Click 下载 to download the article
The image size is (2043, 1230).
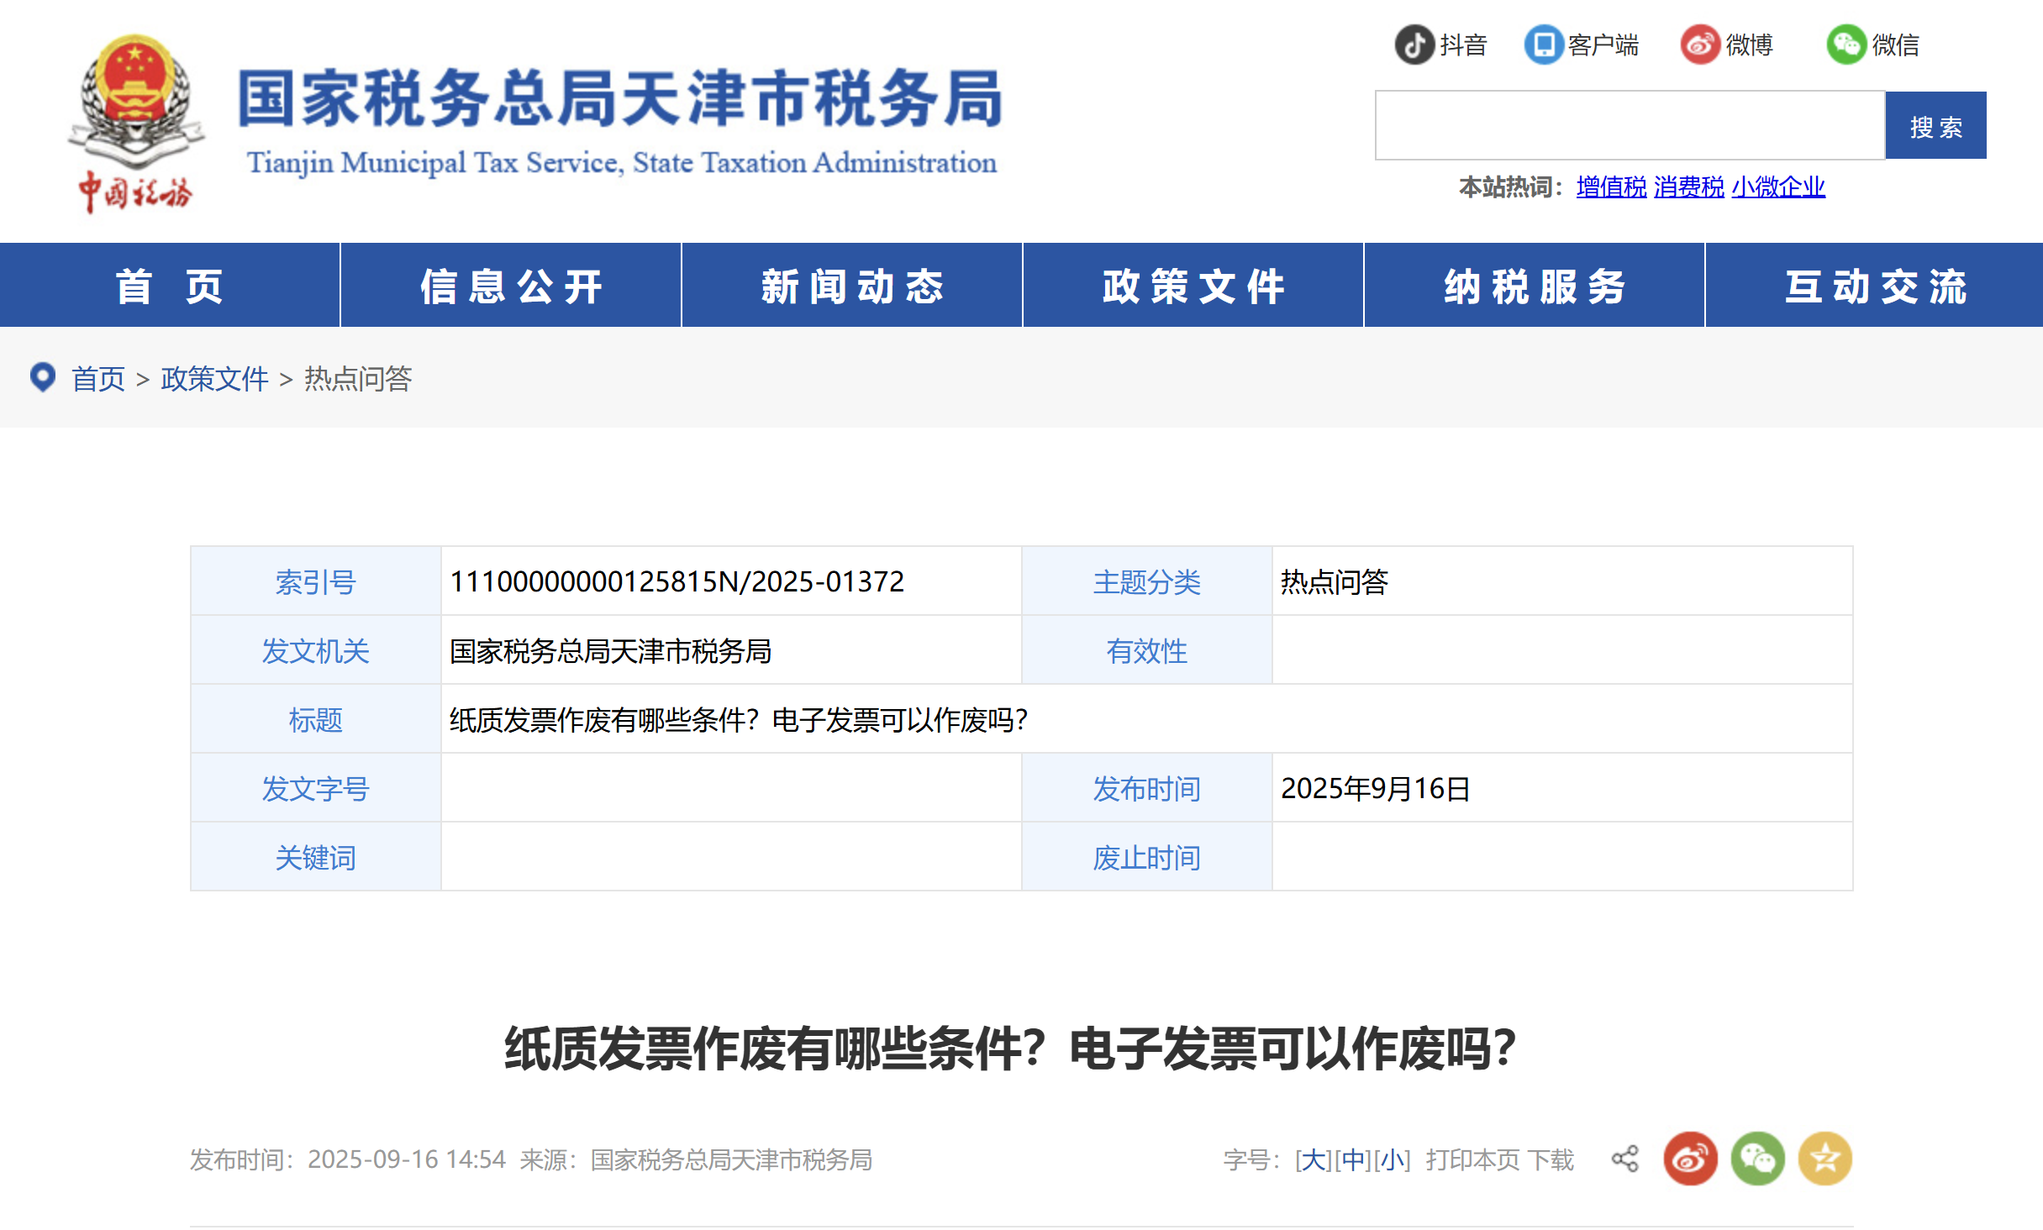click(x=1554, y=1158)
